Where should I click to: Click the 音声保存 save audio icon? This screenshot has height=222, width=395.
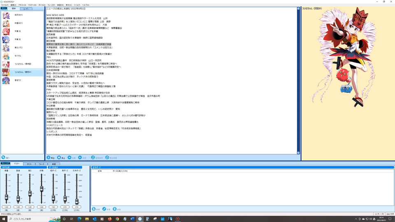(x=93, y=157)
